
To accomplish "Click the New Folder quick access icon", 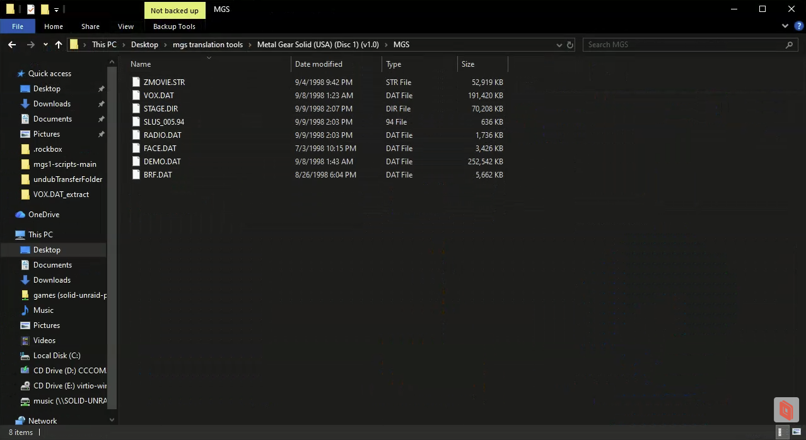I will [x=44, y=9].
